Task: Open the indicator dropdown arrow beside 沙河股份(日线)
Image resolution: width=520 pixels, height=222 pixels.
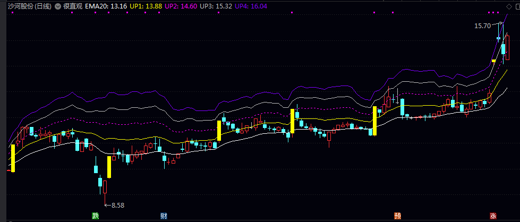Action: tap(58, 6)
